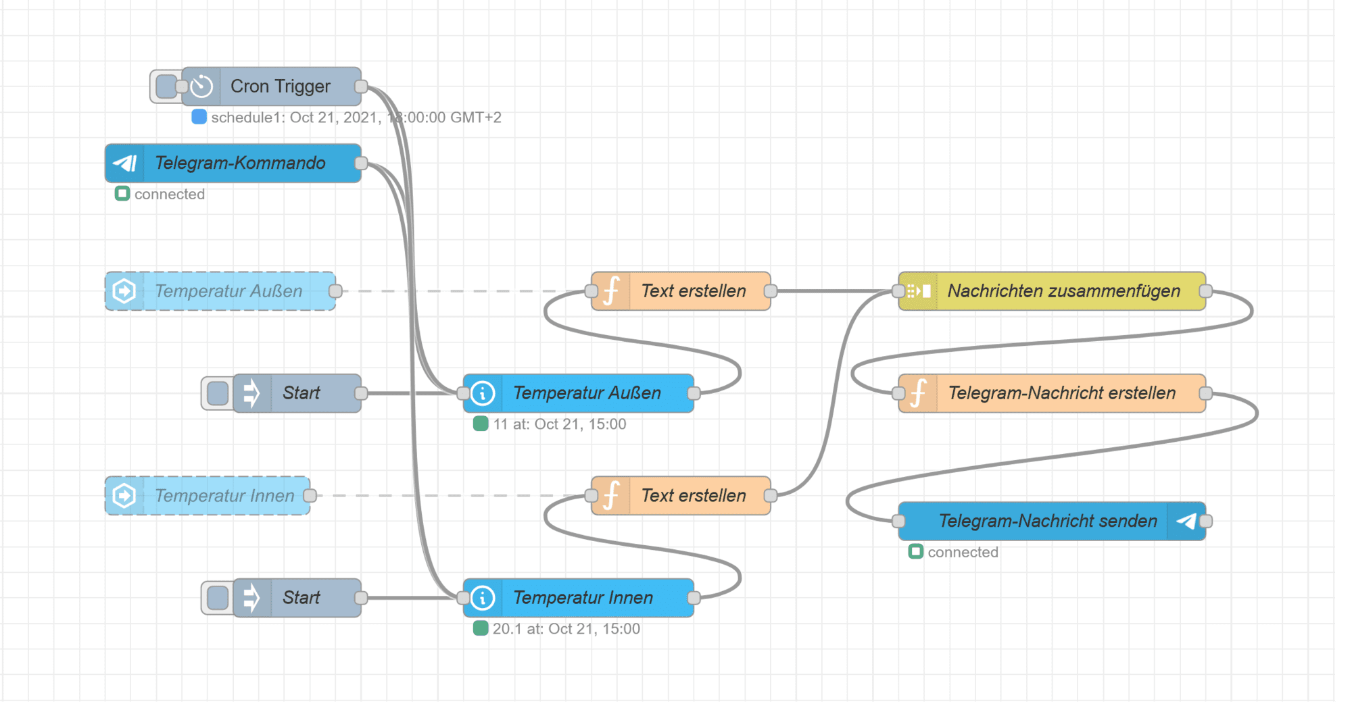Screen dimensions: 1352x710
Task: Select the upper Text erstellen node
Action: click(x=681, y=291)
